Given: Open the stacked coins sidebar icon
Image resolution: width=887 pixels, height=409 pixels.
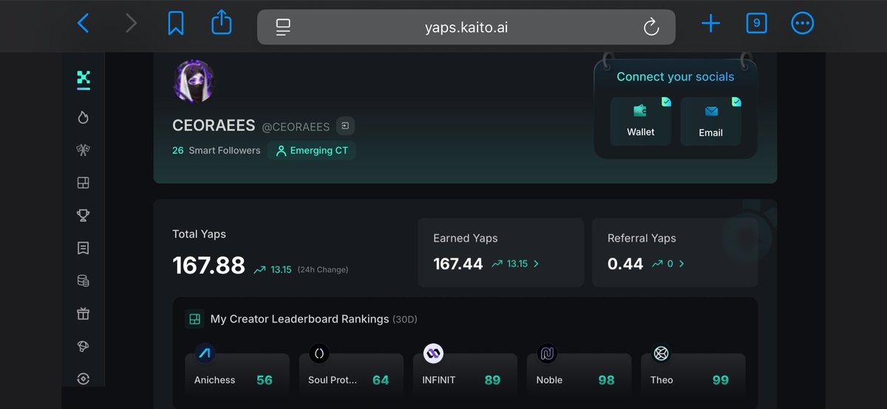Looking at the screenshot, I should (84, 281).
